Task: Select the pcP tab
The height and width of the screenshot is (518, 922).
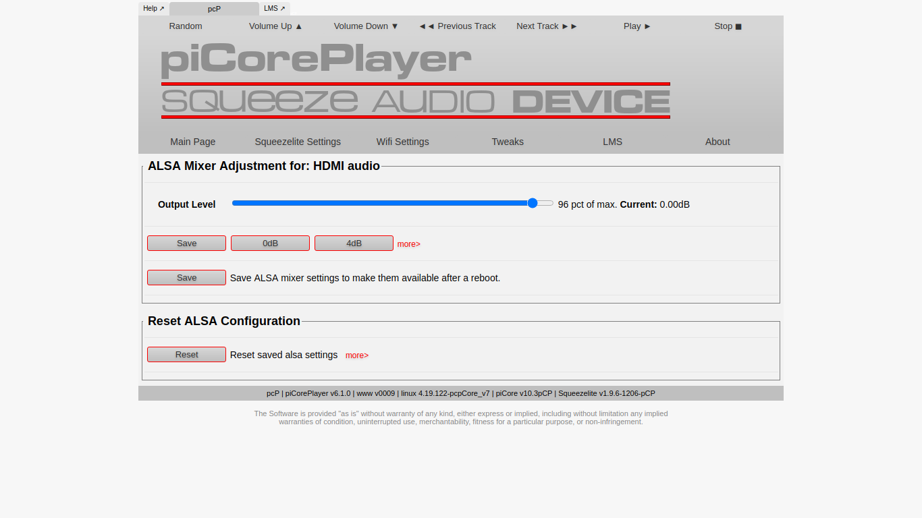Action: pyautogui.click(x=214, y=9)
